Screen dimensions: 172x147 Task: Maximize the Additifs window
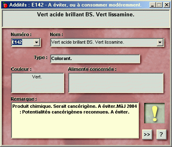159,5
